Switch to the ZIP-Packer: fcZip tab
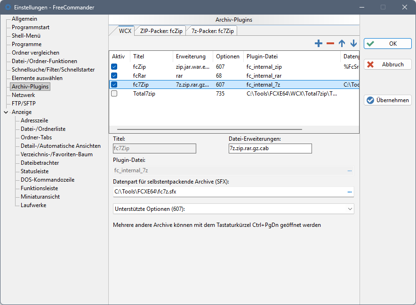The image size is (416, 305). pos(161,31)
